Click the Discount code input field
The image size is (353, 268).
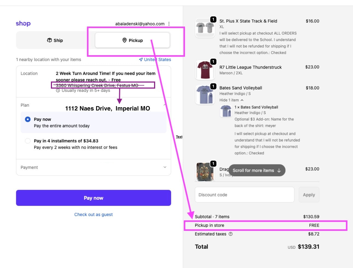tap(245, 195)
